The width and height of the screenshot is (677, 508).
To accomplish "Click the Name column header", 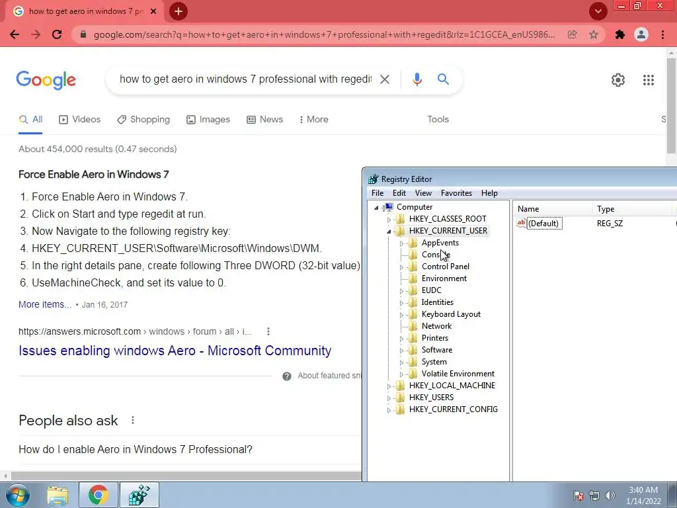I will 553,208.
